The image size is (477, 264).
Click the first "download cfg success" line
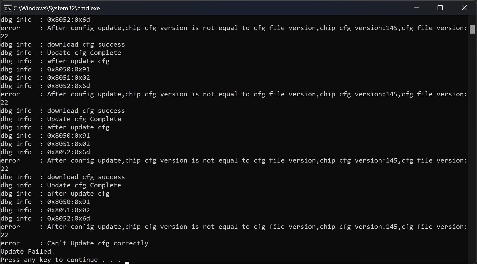[86, 45]
